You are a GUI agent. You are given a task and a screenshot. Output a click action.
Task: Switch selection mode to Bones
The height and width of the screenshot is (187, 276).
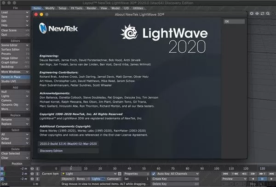83,179
